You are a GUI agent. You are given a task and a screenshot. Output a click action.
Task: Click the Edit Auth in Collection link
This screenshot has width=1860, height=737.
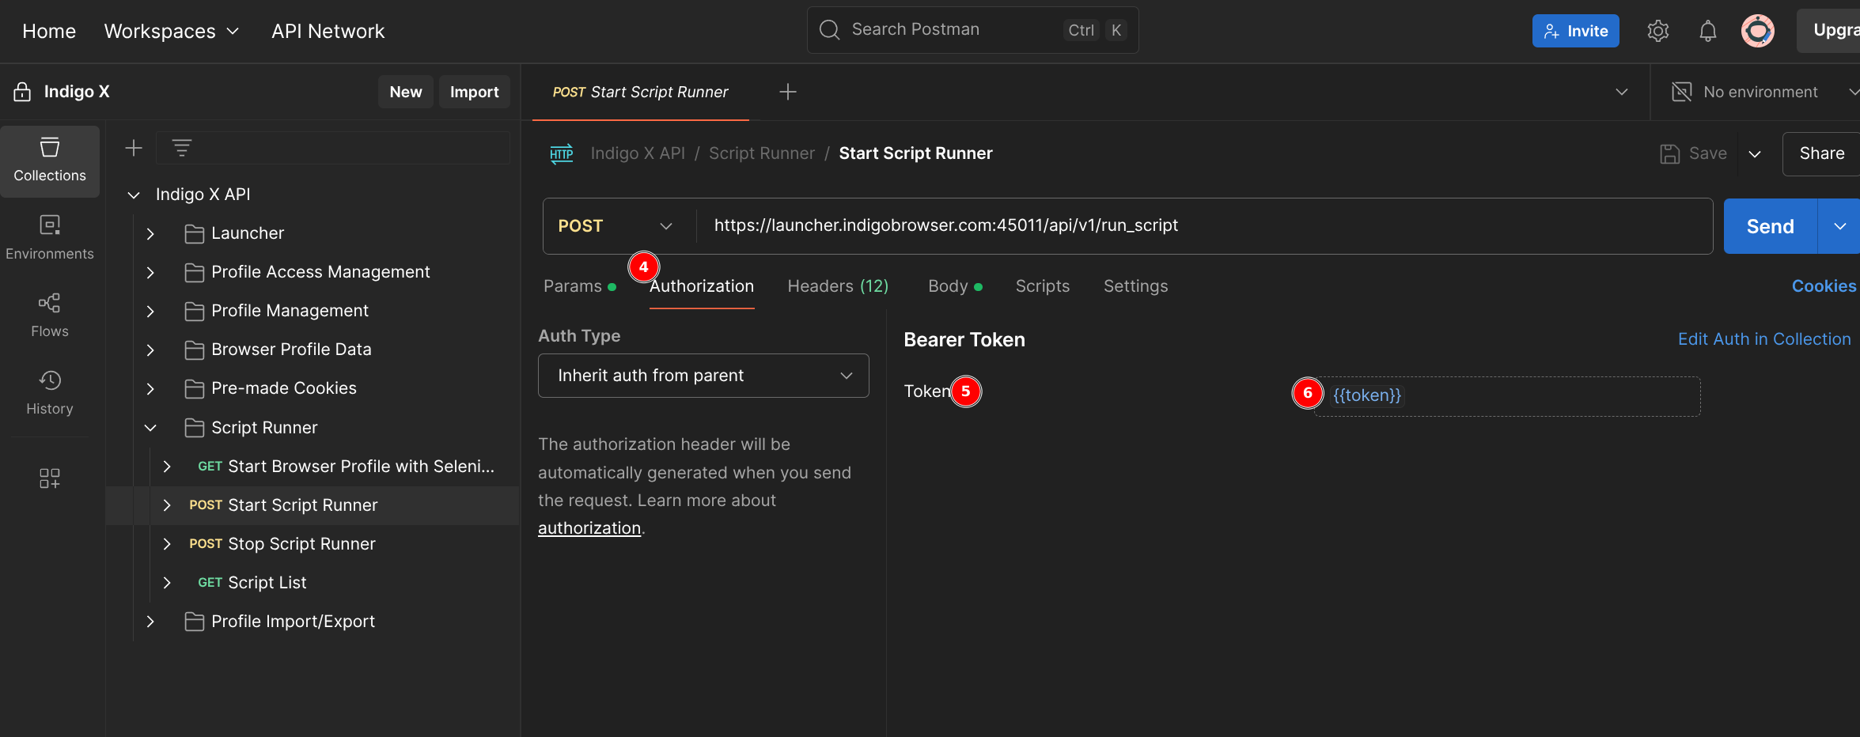pos(1764,339)
